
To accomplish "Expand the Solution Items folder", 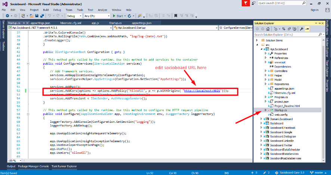I will [257, 40].
